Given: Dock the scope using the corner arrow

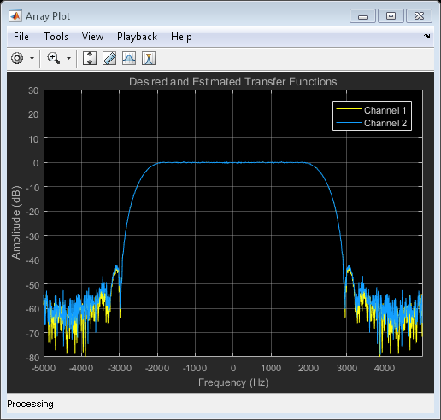Looking at the screenshot, I should click(426, 36).
